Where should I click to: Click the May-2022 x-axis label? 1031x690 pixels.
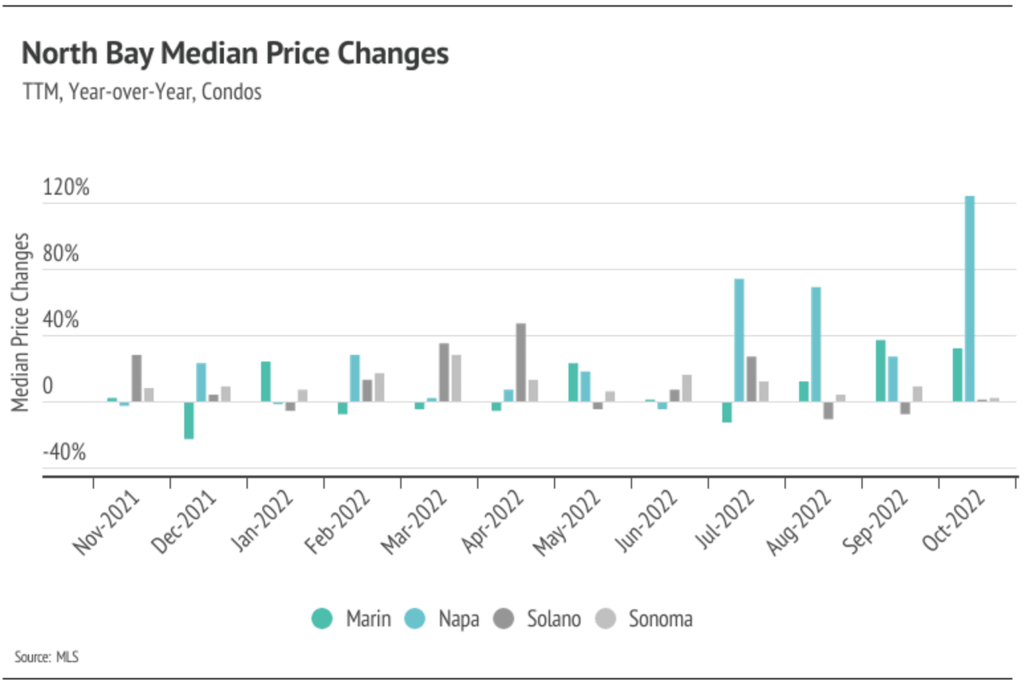pyautogui.click(x=567, y=522)
